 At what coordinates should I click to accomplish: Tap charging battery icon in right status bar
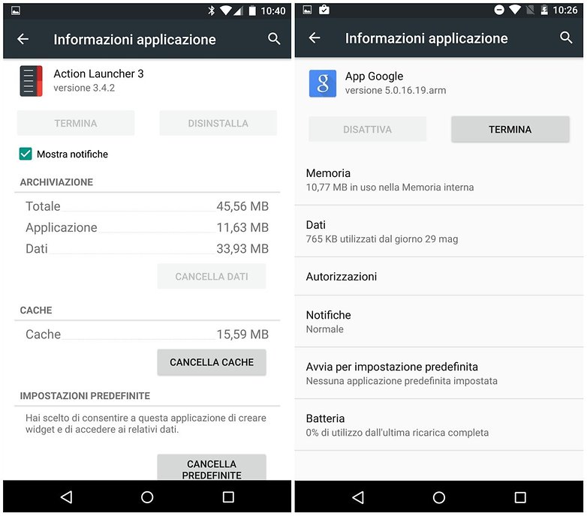pos(544,10)
